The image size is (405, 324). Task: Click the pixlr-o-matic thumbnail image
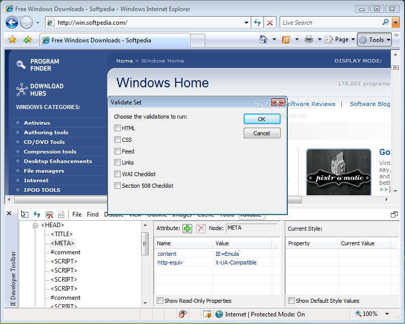click(339, 172)
